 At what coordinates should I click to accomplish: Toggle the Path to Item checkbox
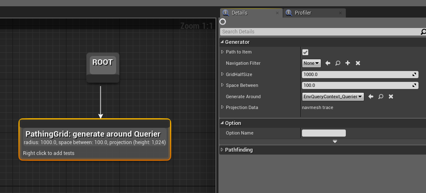[305, 52]
